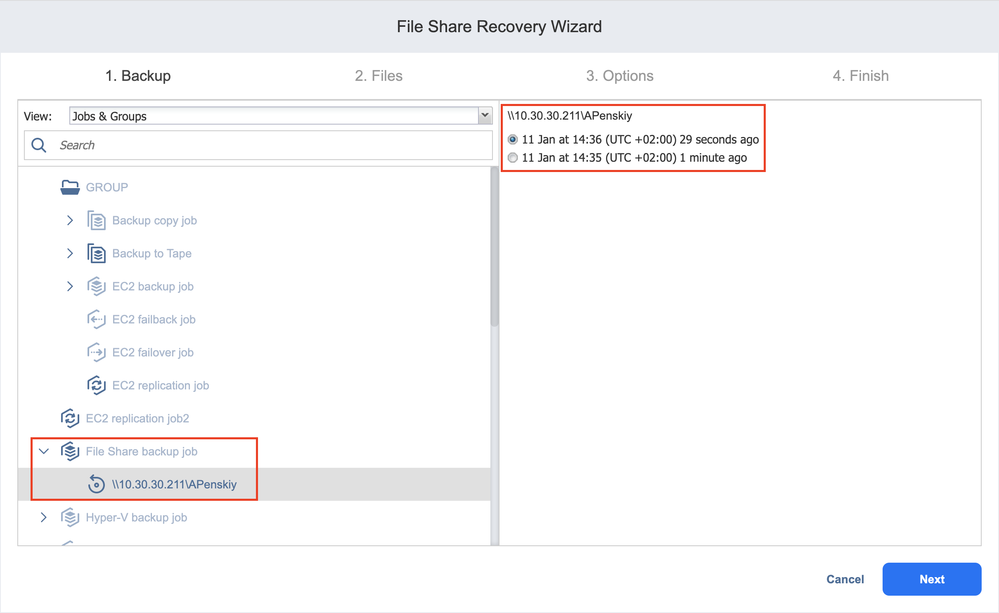
Task: Select Hyper-V backup job label
Action: pos(136,517)
